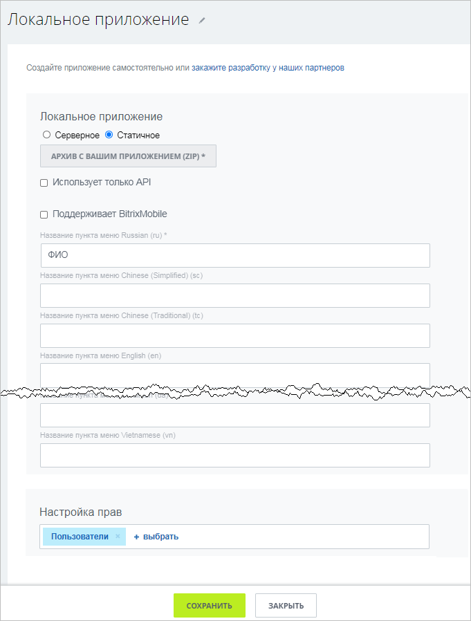This screenshot has height=621, width=471.
Task: Click the ЗАКРЫТЬ button
Action: [x=286, y=606]
